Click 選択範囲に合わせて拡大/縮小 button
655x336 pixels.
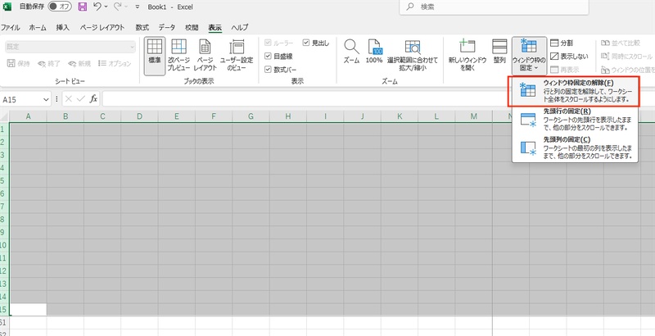pyautogui.click(x=413, y=56)
